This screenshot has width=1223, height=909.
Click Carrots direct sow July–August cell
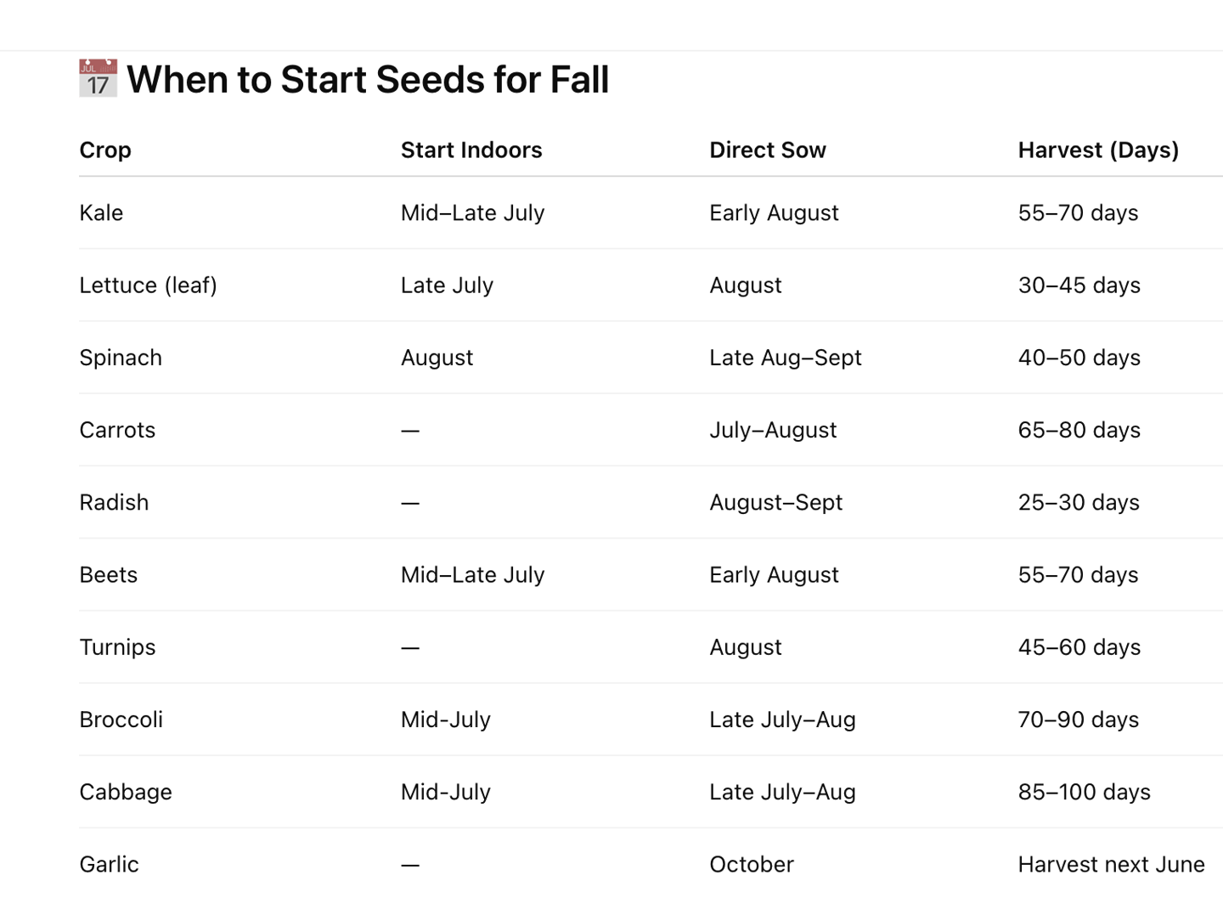(x=773, y=430)
